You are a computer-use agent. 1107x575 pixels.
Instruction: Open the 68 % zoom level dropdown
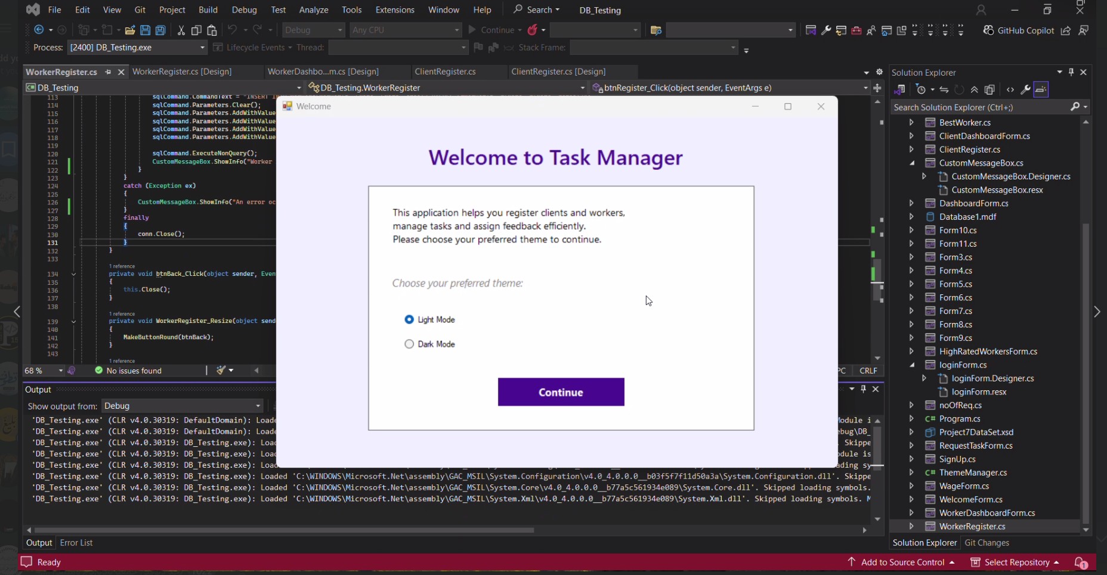tap(44, 371)
